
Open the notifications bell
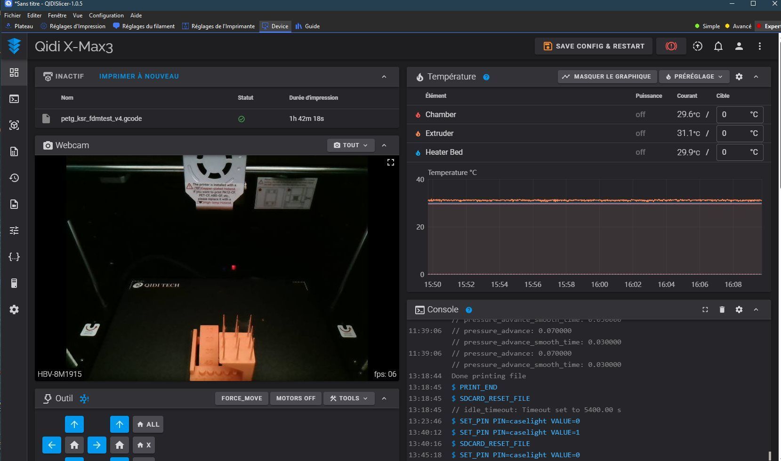[x=718, y=46]
